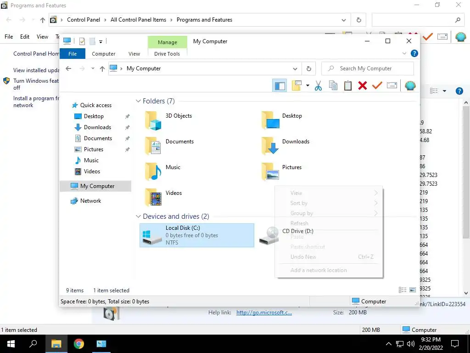Select the CD Drive (D:) icon
The image size is (470, 353).
[269, 236]
